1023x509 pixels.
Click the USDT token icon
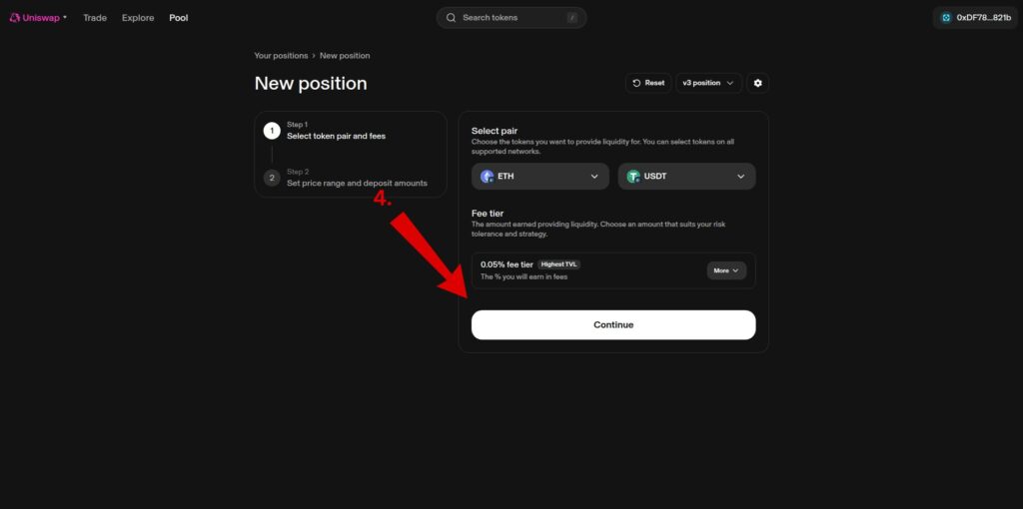tap(633, 177)
